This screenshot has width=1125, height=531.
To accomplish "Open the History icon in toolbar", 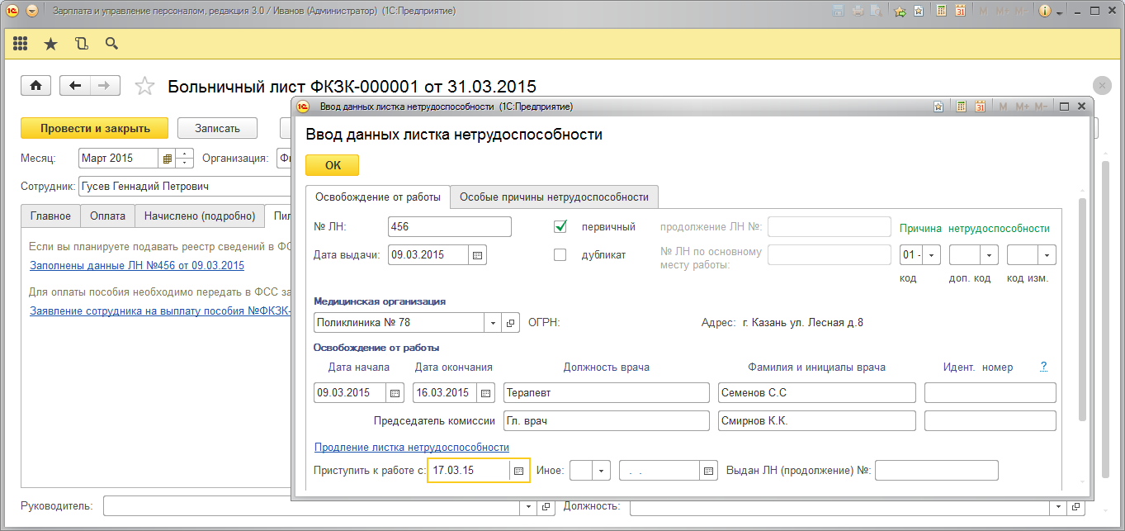I will (x=81, y=44).
